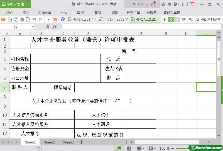Click the presentation screen icon beside tab arrows

pyautogui.click(x=184, y=19)
